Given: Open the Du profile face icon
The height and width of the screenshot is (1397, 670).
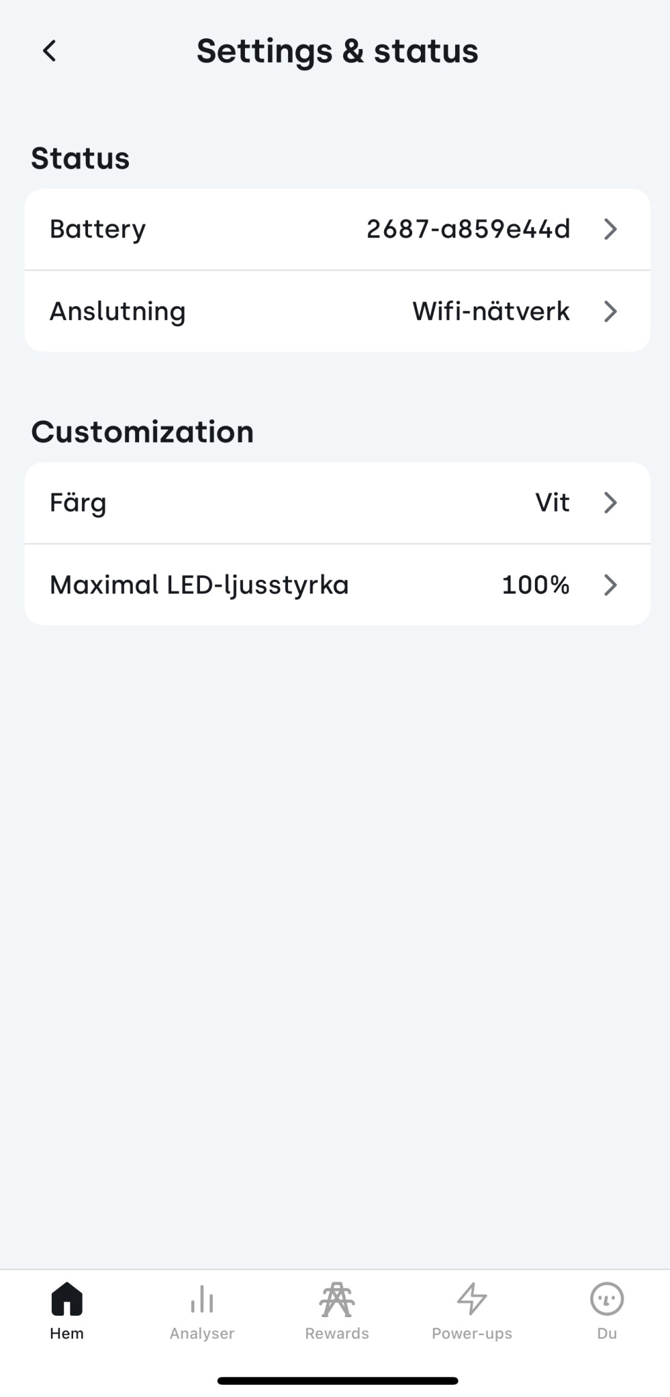Looking at the screenshot, I should tap(607, 1299).
